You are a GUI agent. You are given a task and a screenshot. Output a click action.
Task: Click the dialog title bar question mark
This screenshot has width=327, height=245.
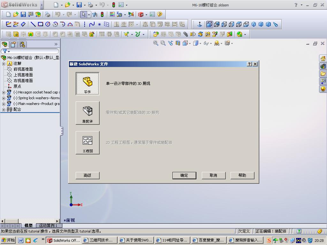[249, 64]
